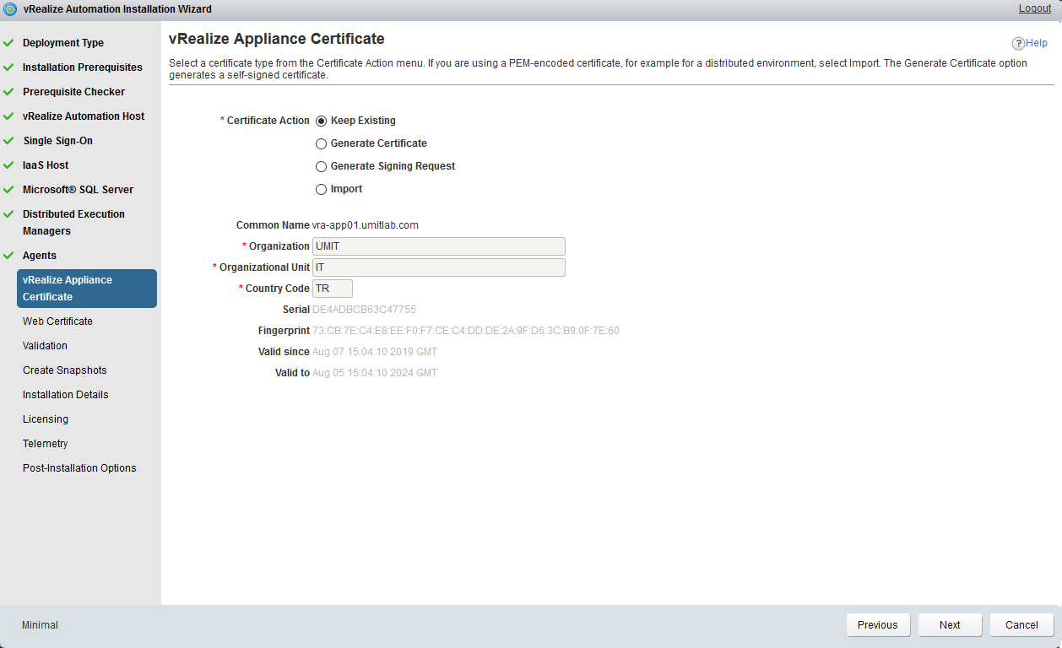Go to the Installation Prerequisites step
1062x648 pixels.
82,67
